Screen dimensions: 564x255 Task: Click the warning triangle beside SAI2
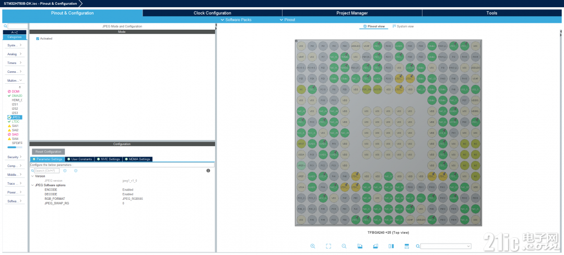(9, 130)
